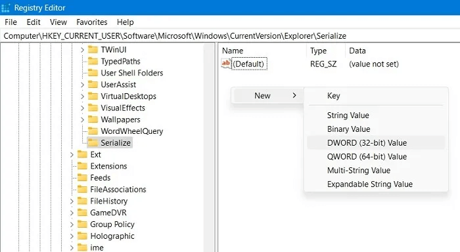Viewport: 460px width, 252px height.
Task: Click the UserAssist folder icon
Action: tap(93, 85)
